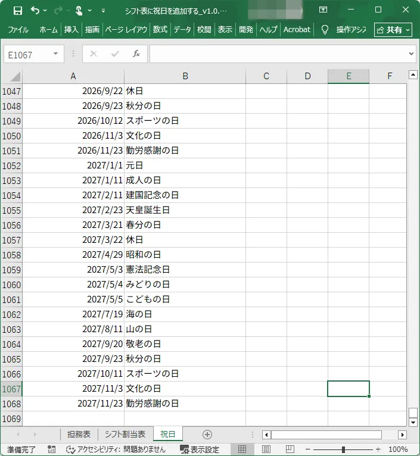The height and width of the screenshot is (456, 420).
Task: Click the macro recording icon in status bar
Action: coord(51,449)
